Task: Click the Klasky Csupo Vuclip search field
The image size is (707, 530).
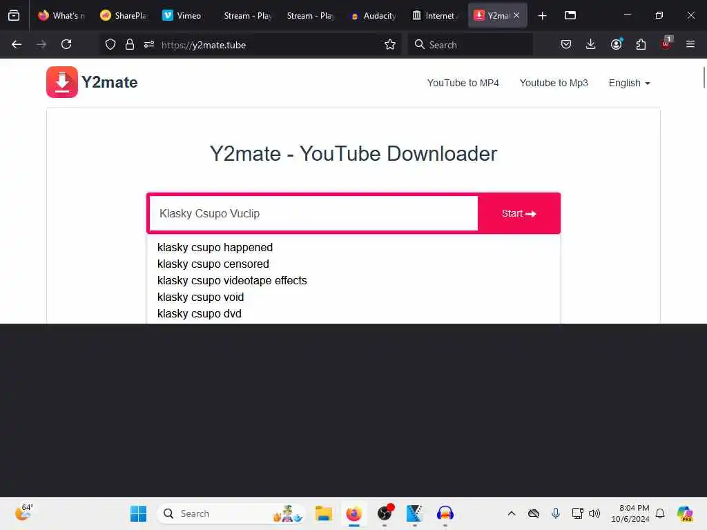Action: [313, 214]
